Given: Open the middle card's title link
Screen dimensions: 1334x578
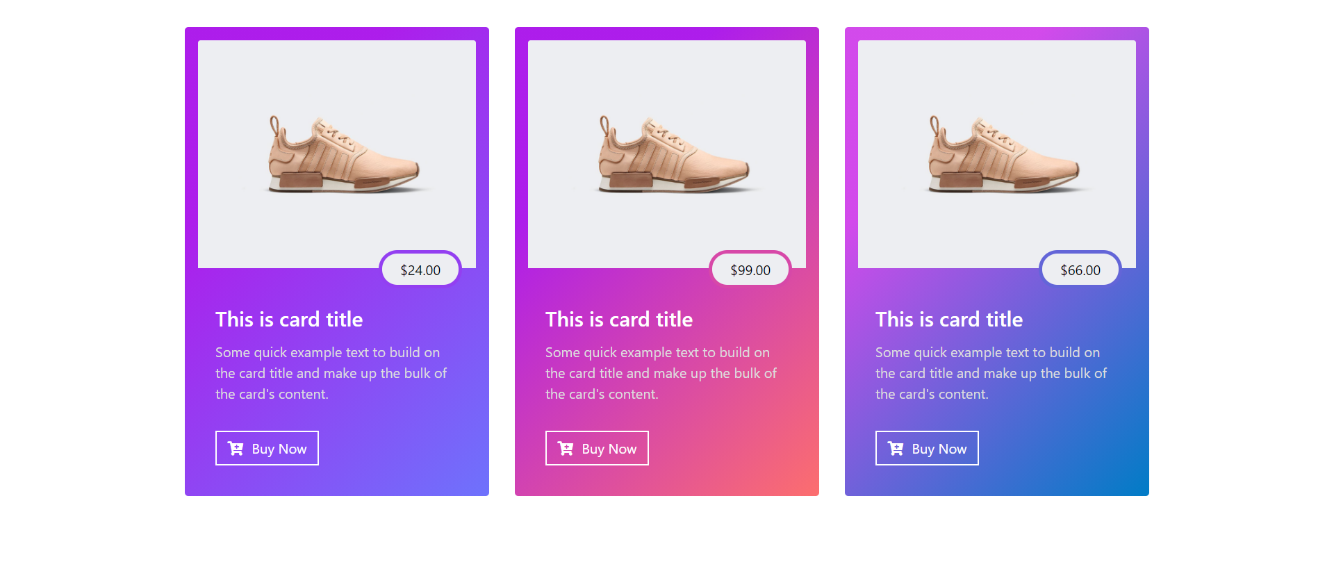Looking at the screenshot, I should coord(618,319).
